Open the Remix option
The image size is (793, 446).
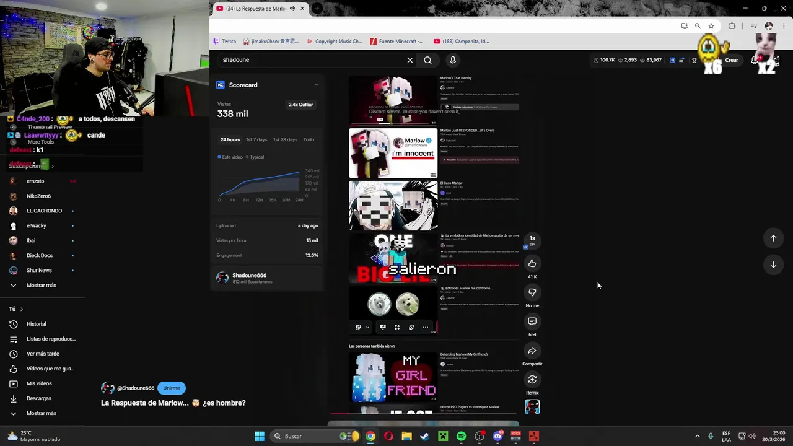pyautogui.click(x=532, y=380)
